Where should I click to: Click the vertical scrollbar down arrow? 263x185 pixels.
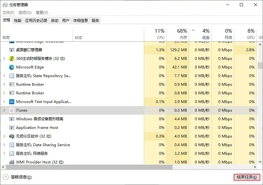point(260,162)
